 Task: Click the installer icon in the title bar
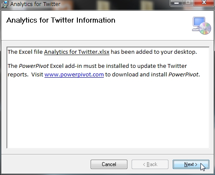pyautogui.click(x=5, y=4)
